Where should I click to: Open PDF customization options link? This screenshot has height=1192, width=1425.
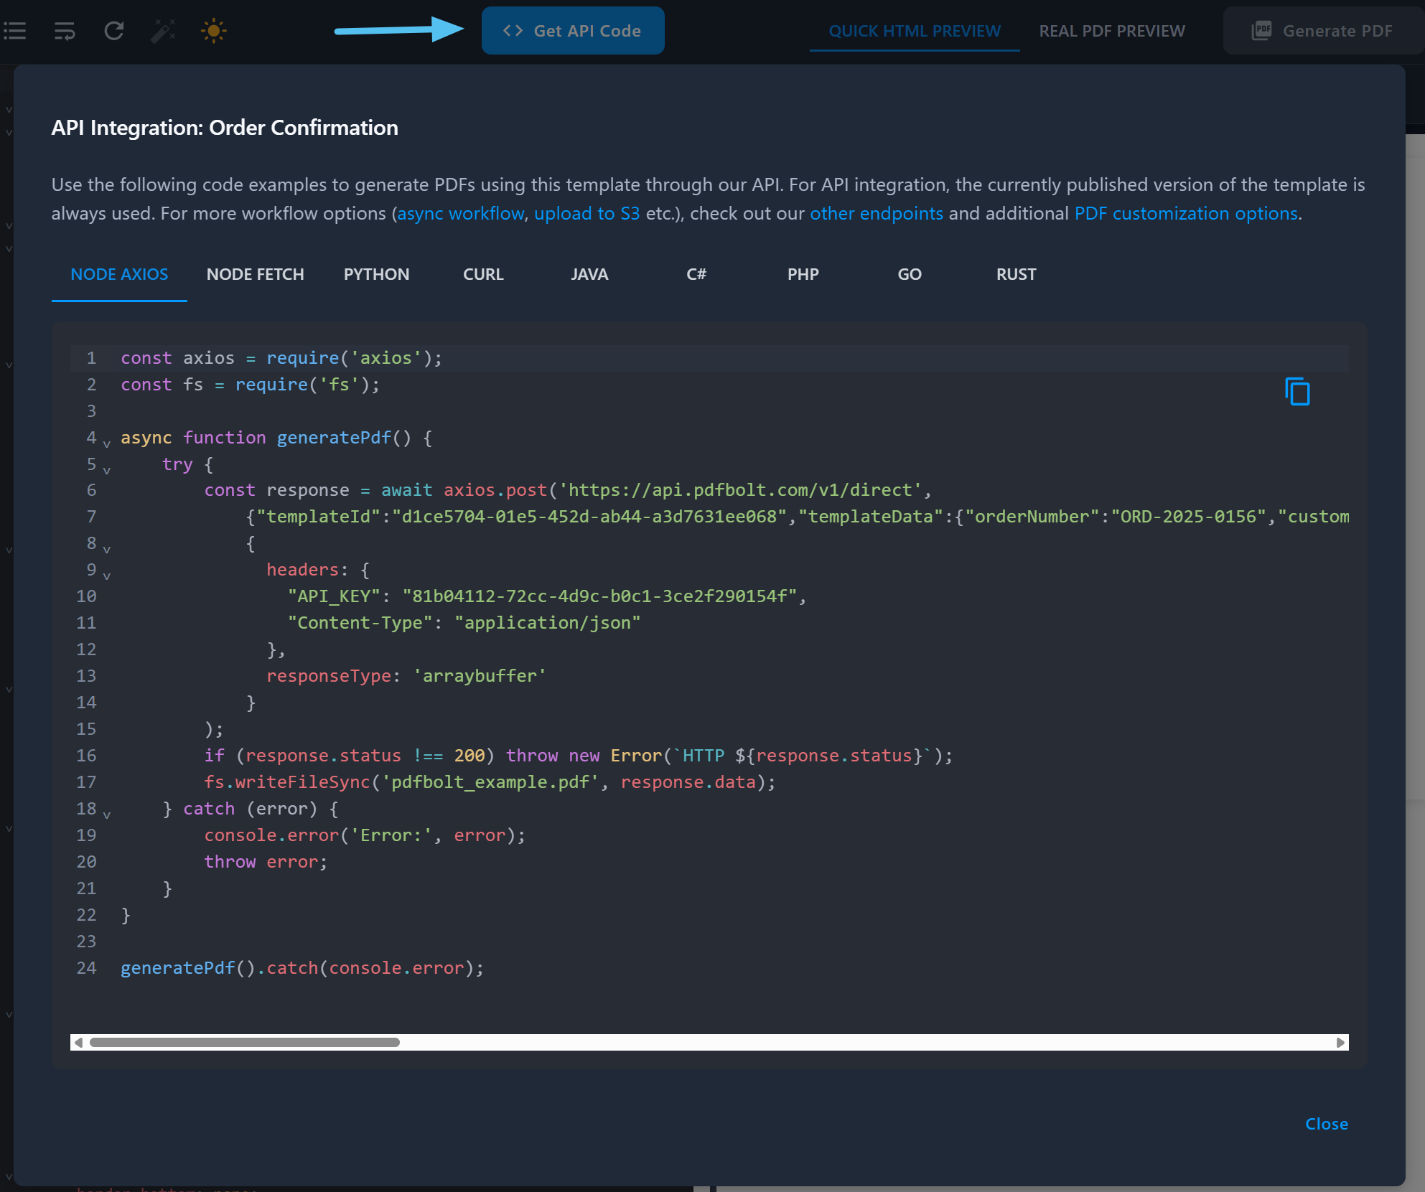click(x=1185, y=213)
